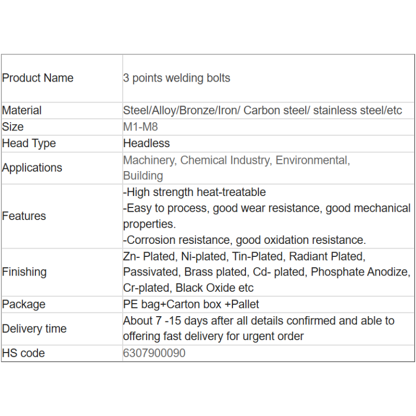The width and height of the screenshot is (416, 416).
Task: Click the Package row label
Action: [23, 305]
